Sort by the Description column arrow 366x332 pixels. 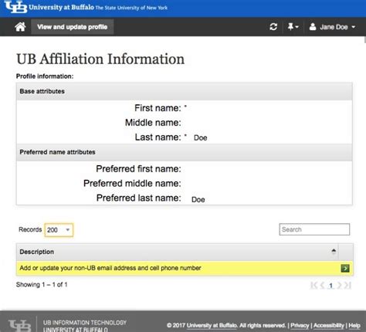[x=334, y=252]
